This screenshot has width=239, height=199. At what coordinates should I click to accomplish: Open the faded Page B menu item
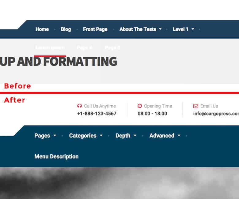112,47
